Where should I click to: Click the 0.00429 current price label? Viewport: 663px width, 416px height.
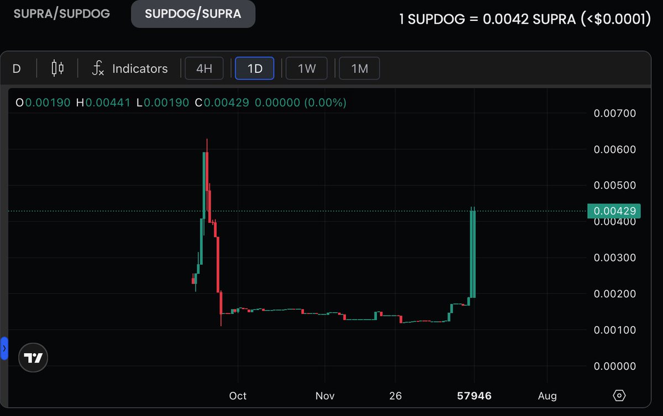tap(614, 211)
